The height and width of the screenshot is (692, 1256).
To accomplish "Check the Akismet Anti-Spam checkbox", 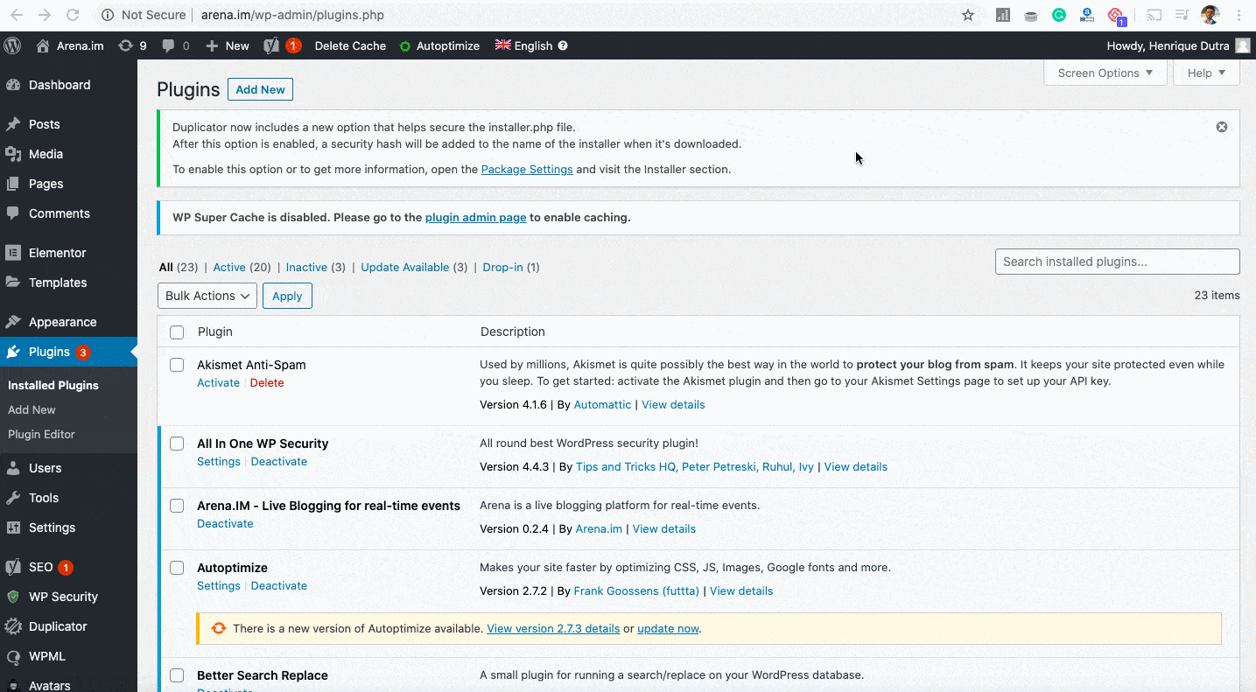I will tap(177, 365).
